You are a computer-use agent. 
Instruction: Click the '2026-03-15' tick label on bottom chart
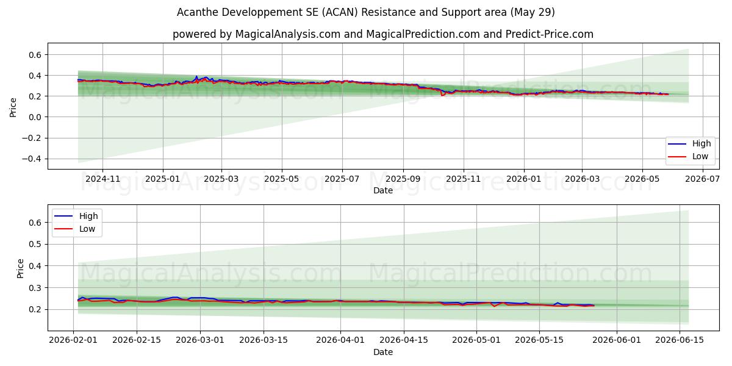coord(264,340)
